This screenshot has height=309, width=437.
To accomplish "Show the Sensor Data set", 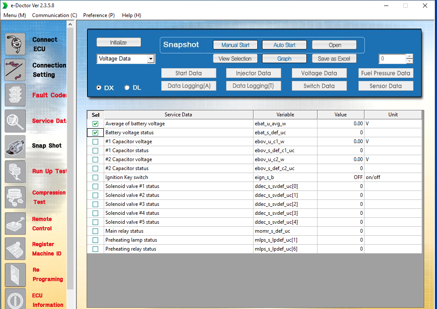I will pyautogui.click(x=386, y=86).
